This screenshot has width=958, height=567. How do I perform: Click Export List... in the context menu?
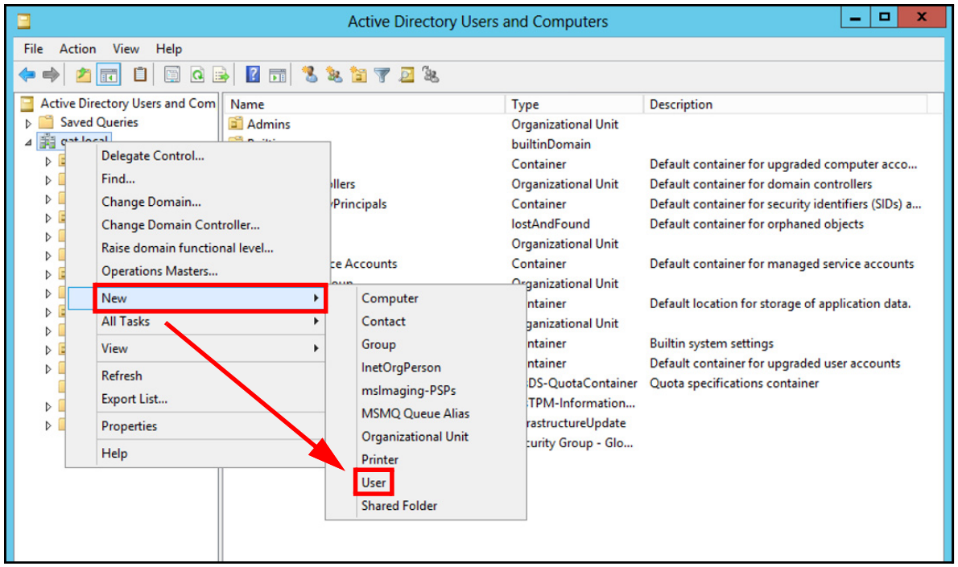point(134,399)
